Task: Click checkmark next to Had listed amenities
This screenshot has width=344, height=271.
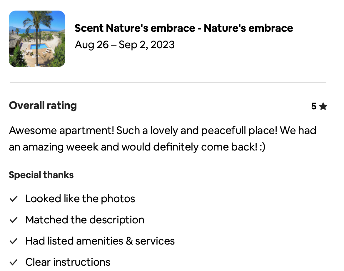Action: (x=14, y=241)
